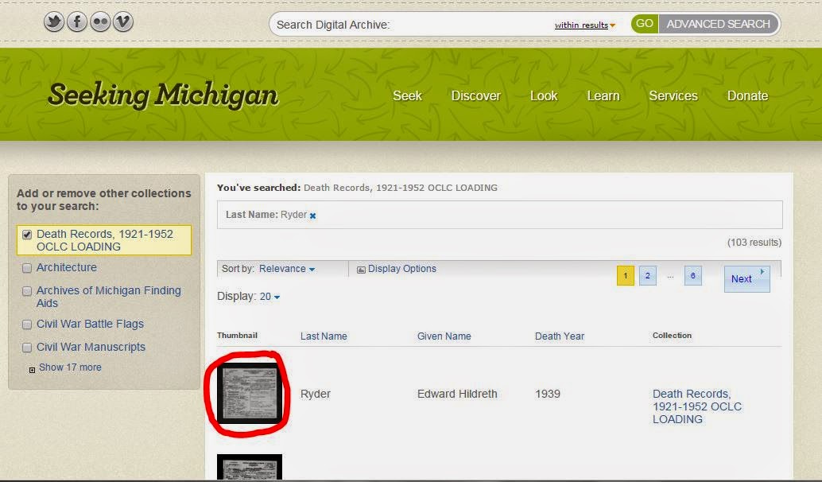
Task: Sort by the Death Year column
Action: click(560, 336)
